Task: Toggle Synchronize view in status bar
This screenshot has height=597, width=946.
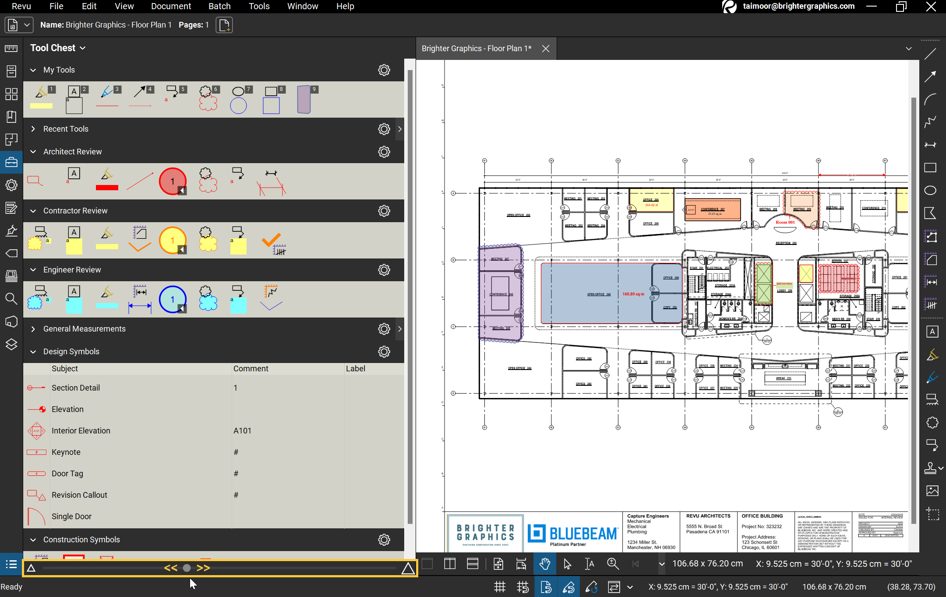Action: tap(614, 587)
